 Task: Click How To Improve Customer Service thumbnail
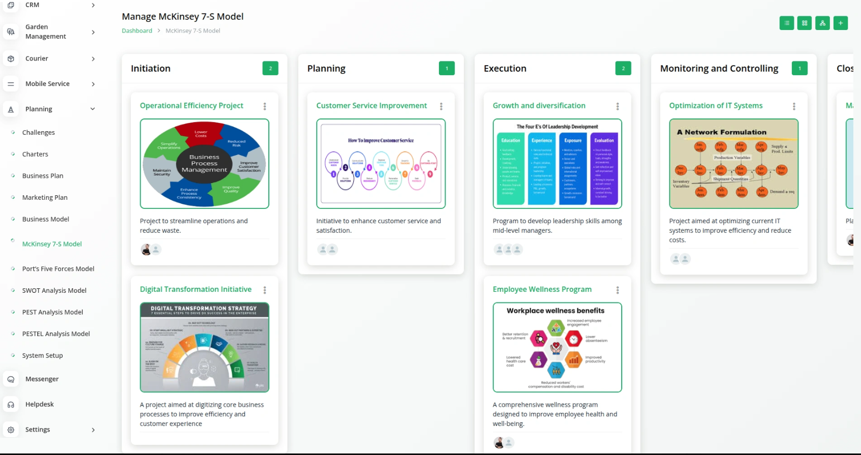[381, 164]
